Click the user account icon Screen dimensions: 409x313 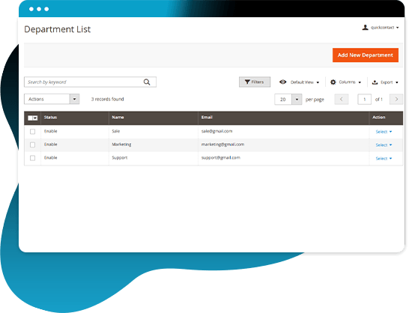(x=366, y=28)
